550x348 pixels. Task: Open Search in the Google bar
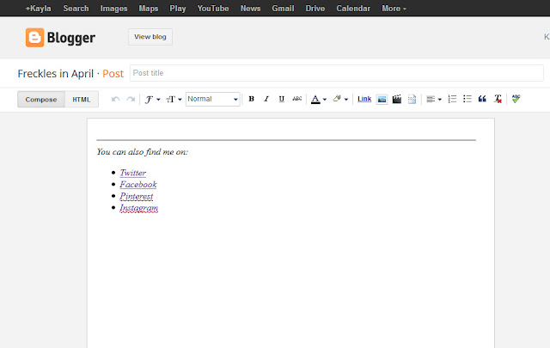tap(76, 8)
